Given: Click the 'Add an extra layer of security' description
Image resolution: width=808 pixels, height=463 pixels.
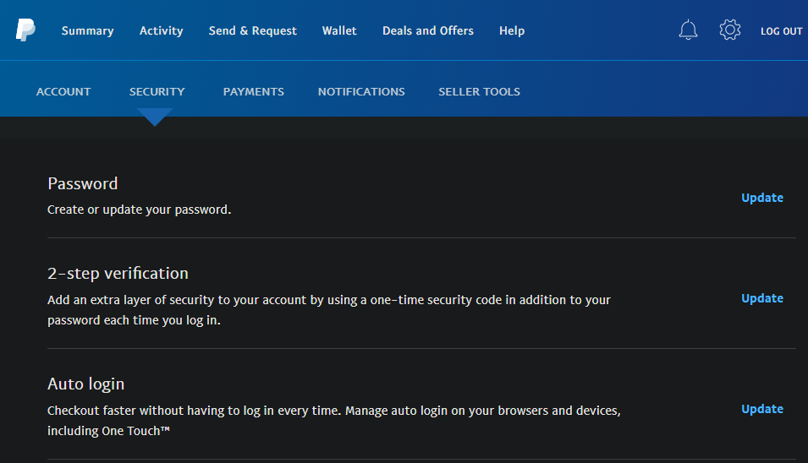Looking at the screenshot, I should click(x=329, y=310).
